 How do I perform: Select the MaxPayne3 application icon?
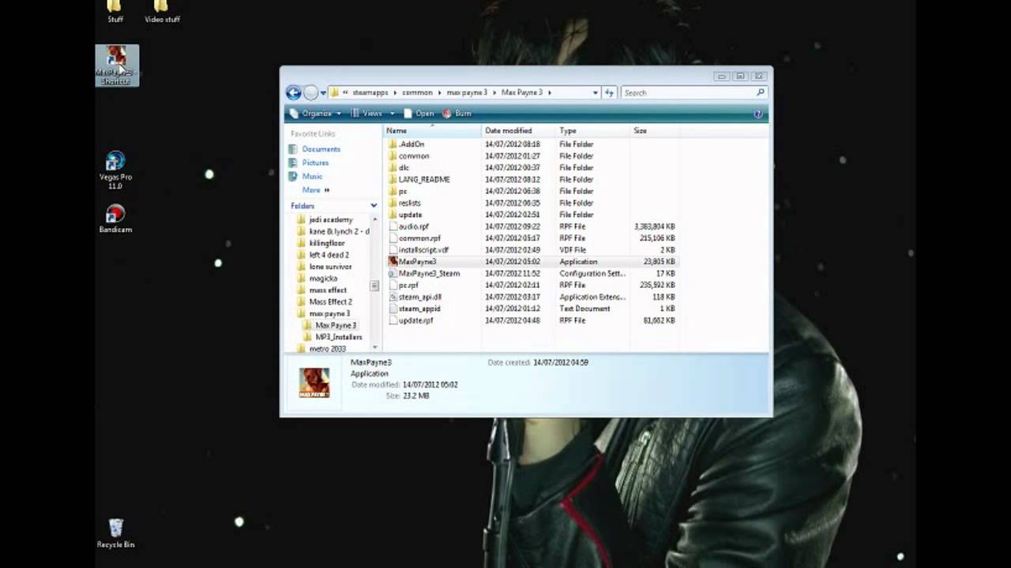pos(393,262)
